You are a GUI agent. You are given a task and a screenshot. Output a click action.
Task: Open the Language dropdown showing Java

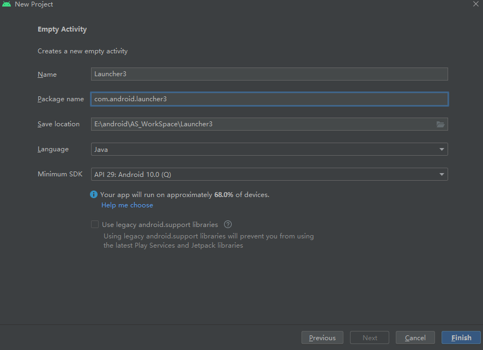(x=269, y=149)
